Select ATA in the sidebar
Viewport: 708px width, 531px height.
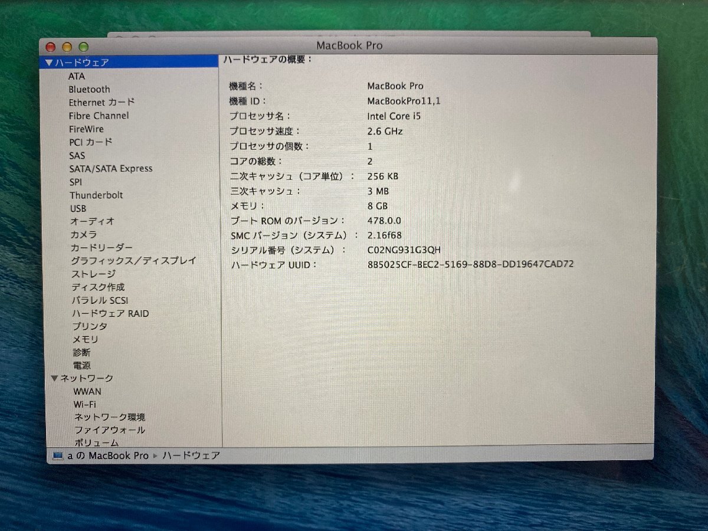76,76
